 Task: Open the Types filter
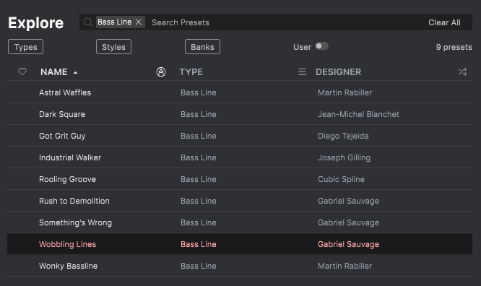coord(25,47)
